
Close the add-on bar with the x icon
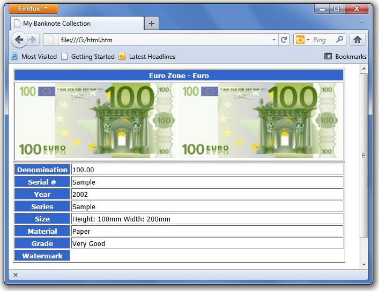[x=16, y=275]
